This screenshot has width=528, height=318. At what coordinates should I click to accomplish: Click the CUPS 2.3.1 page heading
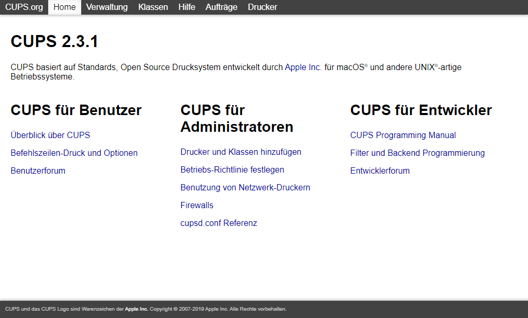54,42
